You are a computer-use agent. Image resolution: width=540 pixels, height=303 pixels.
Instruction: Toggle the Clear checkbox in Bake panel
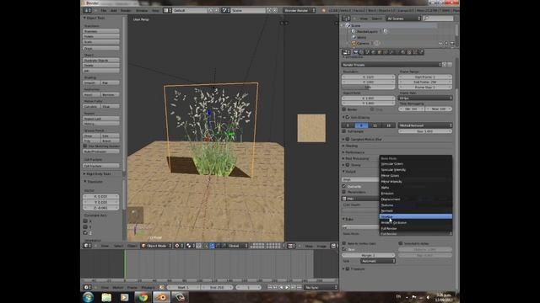pos(344,249)
